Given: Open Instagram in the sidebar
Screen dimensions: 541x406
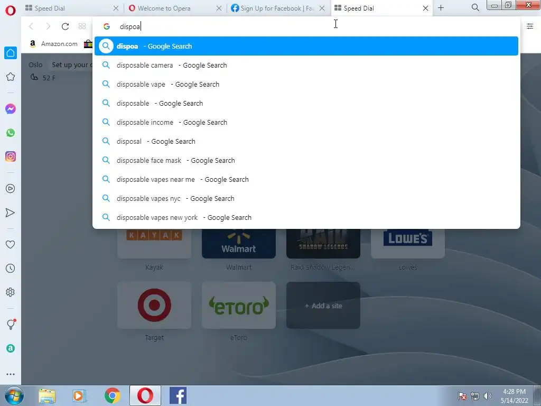Looking at the screenshot, I should 11,156.
